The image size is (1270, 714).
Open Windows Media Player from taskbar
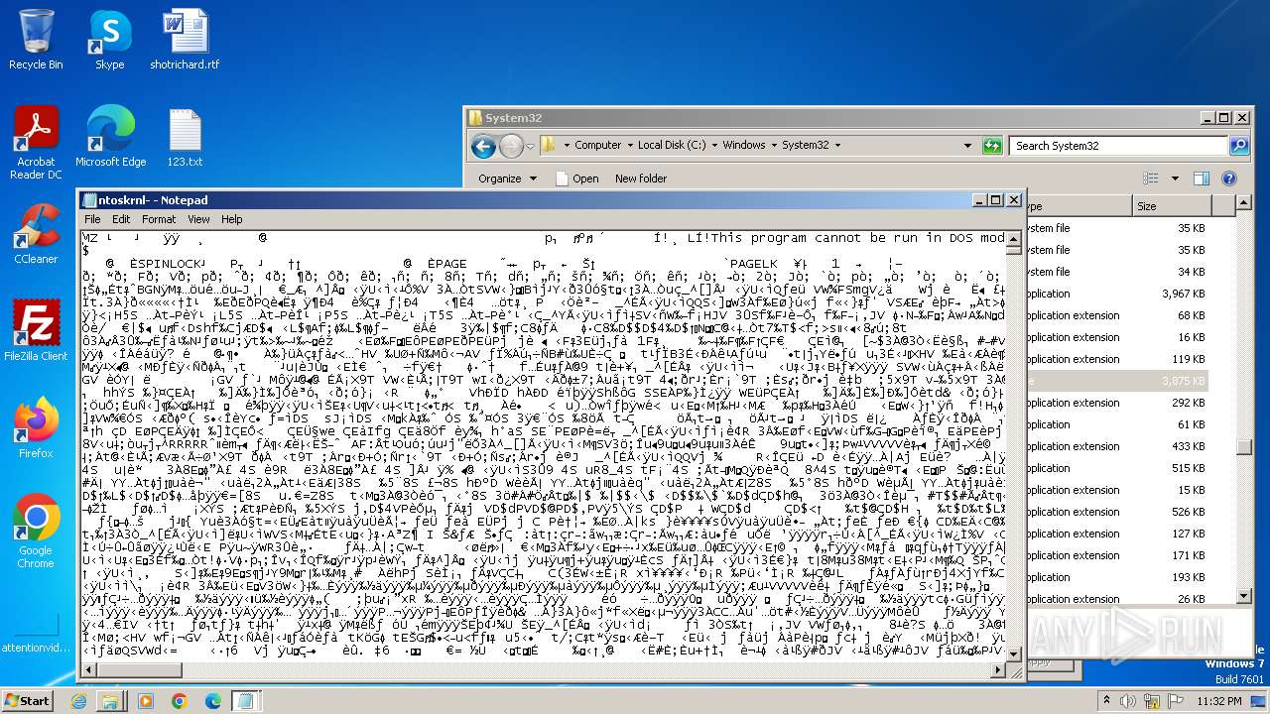pyautogui.click(x=145, y=701)
